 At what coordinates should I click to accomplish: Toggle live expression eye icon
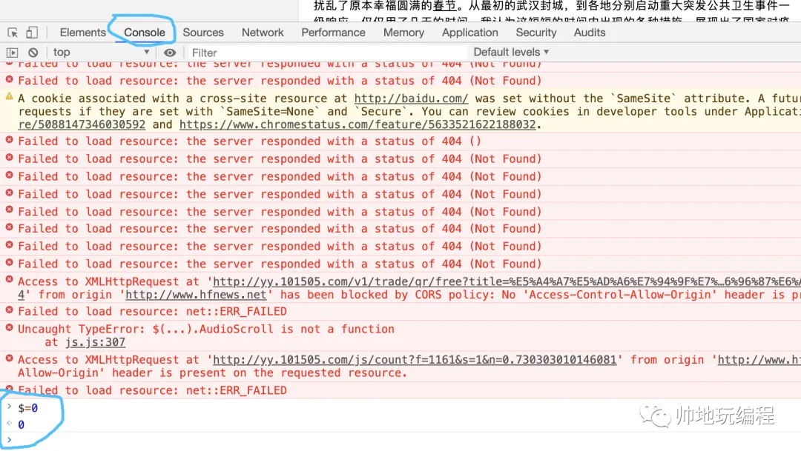pyautogui.click(x=170, y=53)
